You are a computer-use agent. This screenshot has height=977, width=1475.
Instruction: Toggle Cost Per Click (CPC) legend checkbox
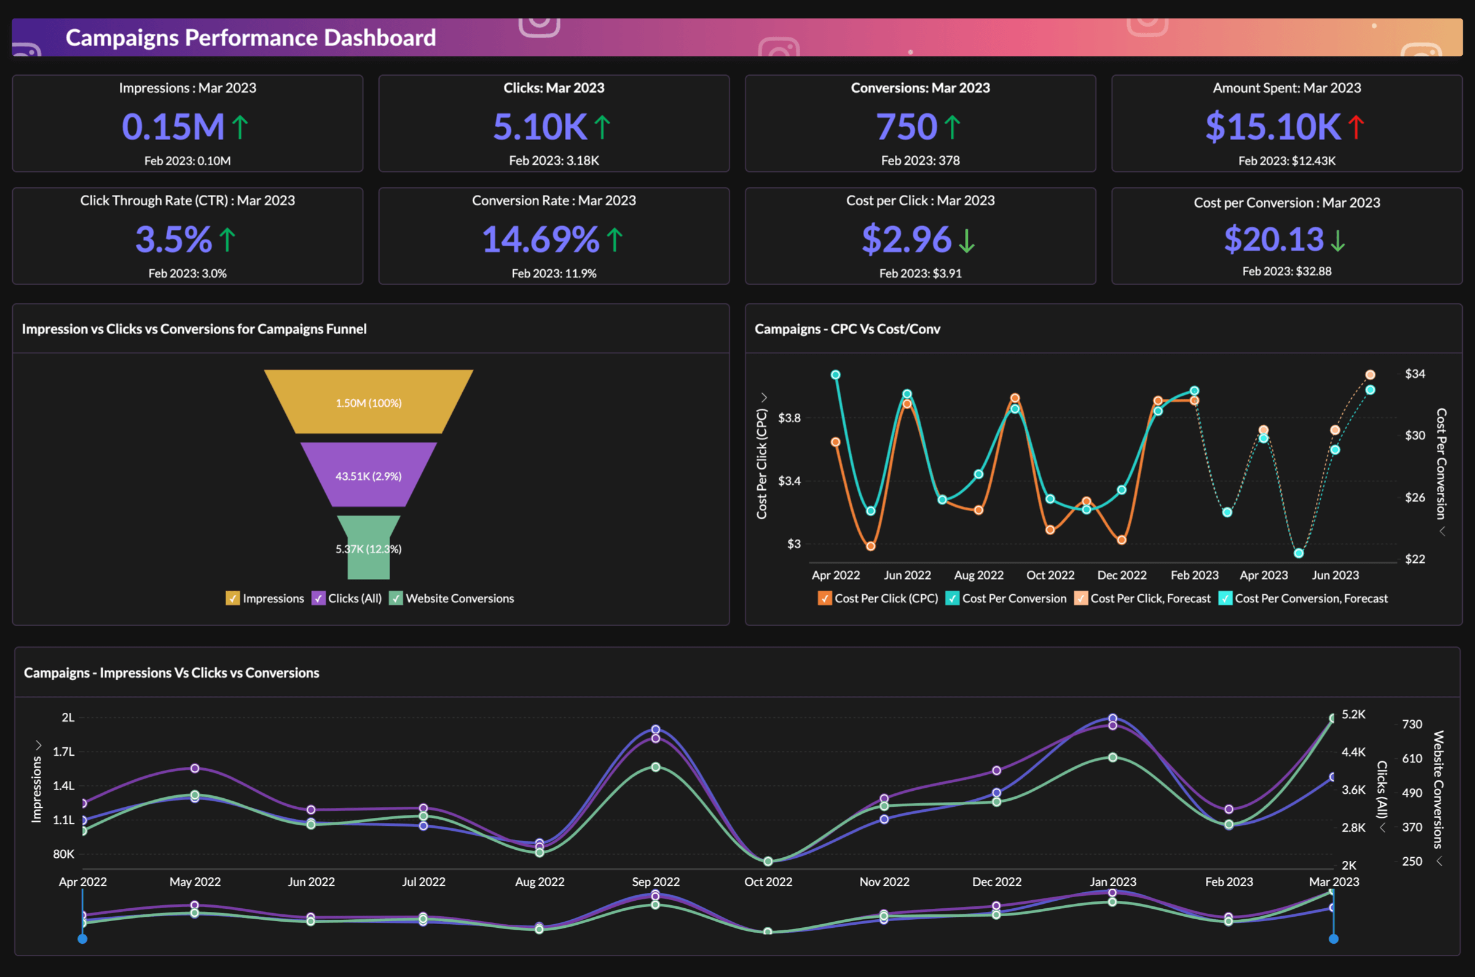824,598
